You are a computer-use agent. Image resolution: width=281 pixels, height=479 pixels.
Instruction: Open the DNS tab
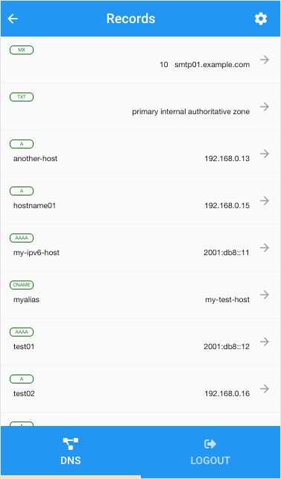71,451
